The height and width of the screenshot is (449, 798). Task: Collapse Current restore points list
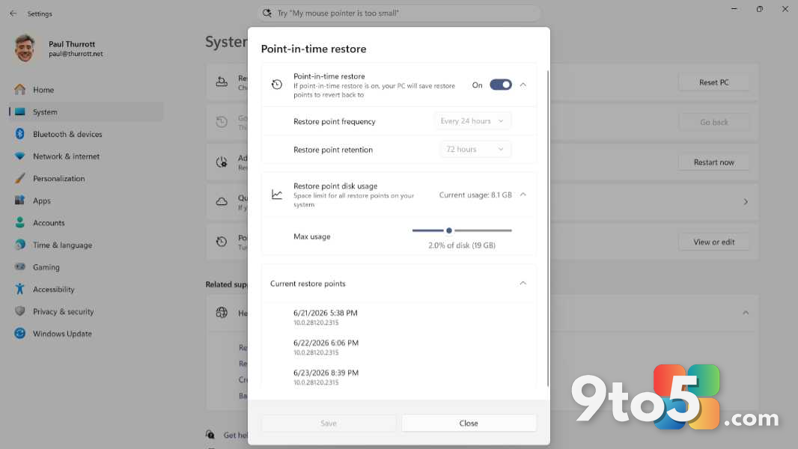(x=523, y=283)
